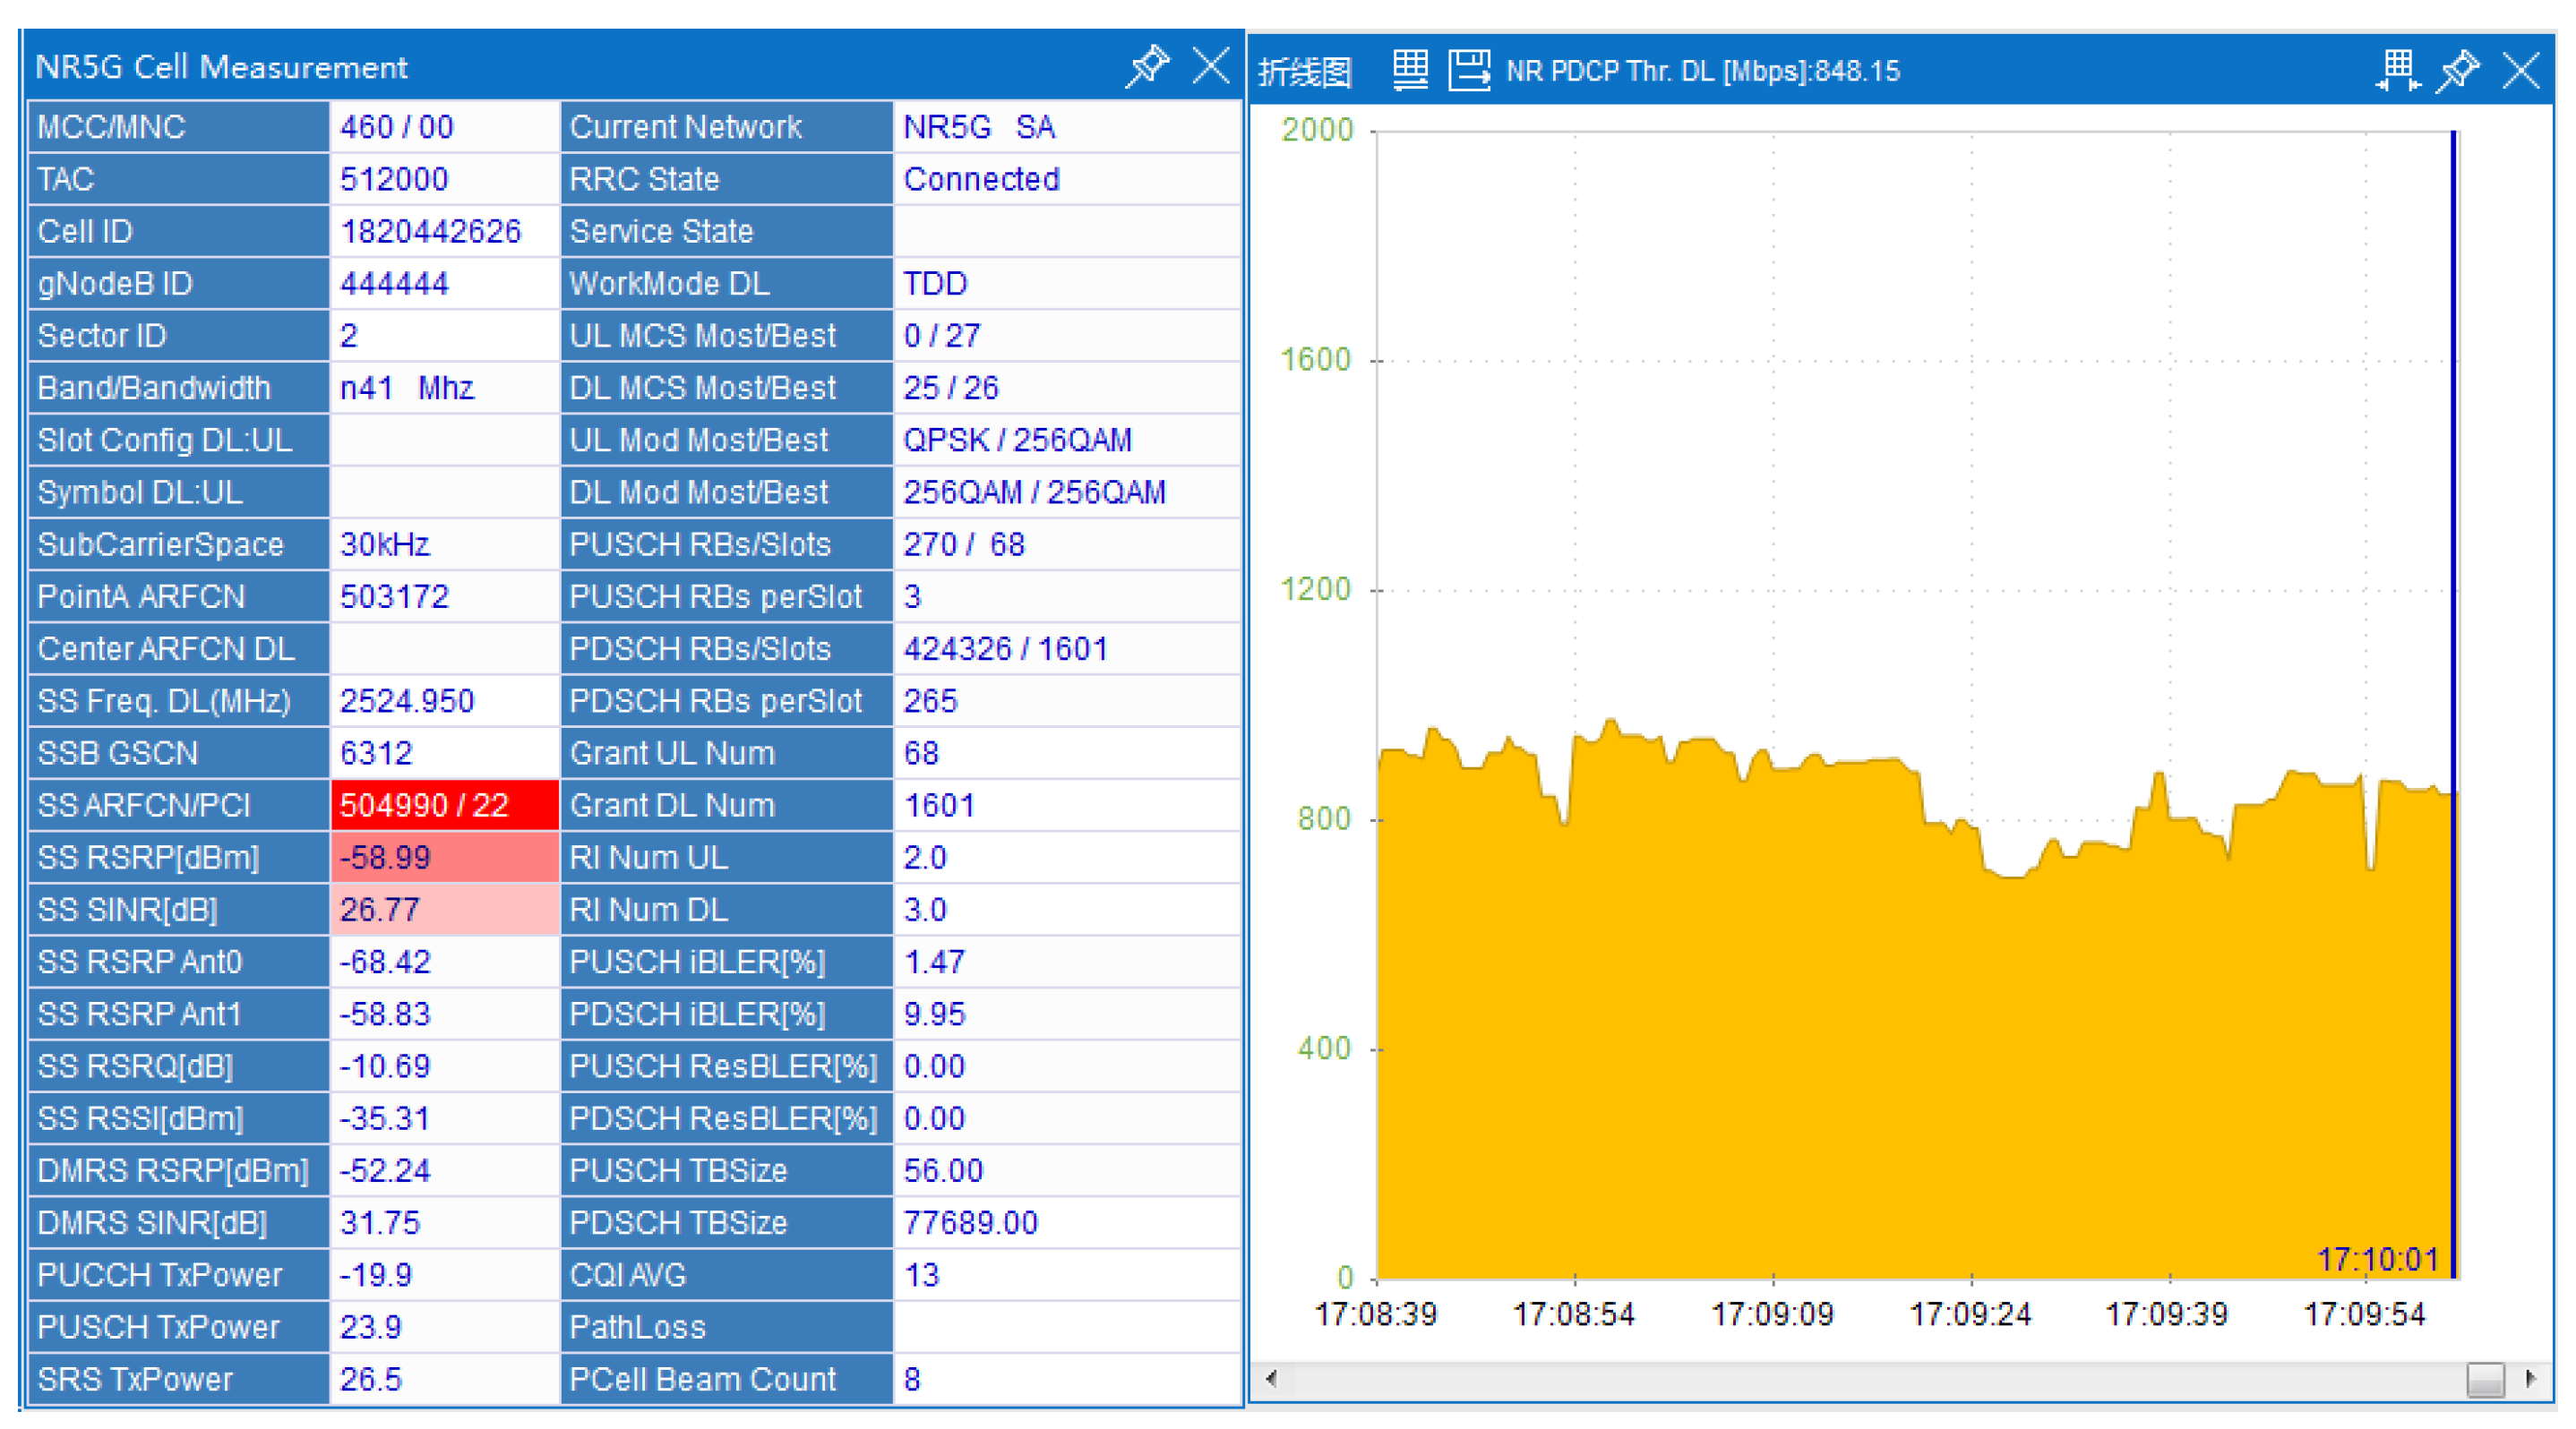The image size is (2576, 1429).
Task: Click chart scrollbar right arrow
Action: coord(2530,1379)
